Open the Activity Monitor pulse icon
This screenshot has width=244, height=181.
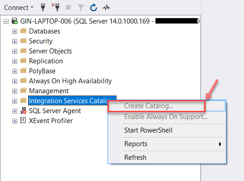tap(106, 7)
